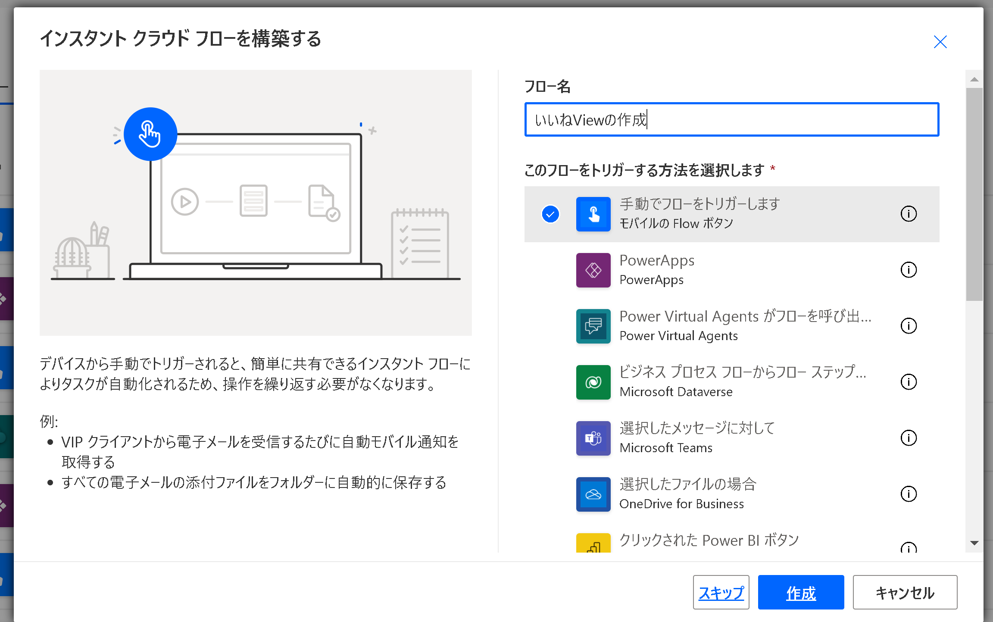Screen dimensions: 993x622
Task: Click the Power Virtual Agents chat icon
Action: 593,326
